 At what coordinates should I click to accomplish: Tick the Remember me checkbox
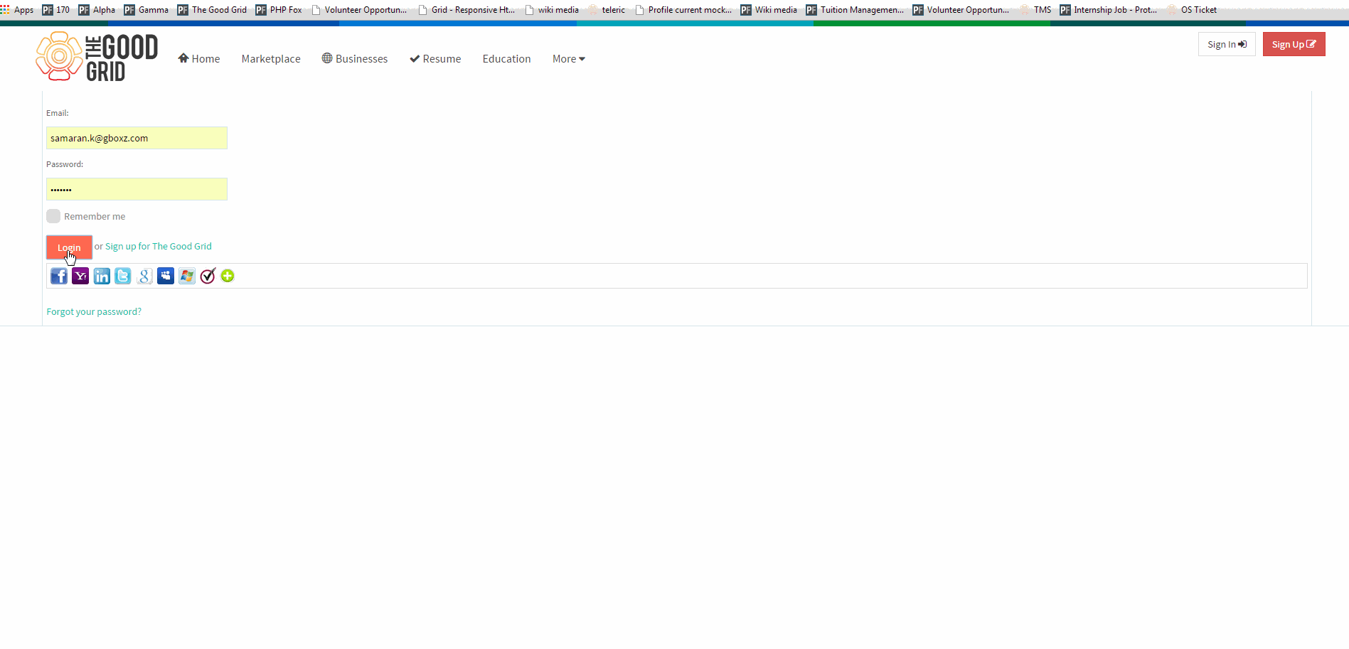pos(53,216)
